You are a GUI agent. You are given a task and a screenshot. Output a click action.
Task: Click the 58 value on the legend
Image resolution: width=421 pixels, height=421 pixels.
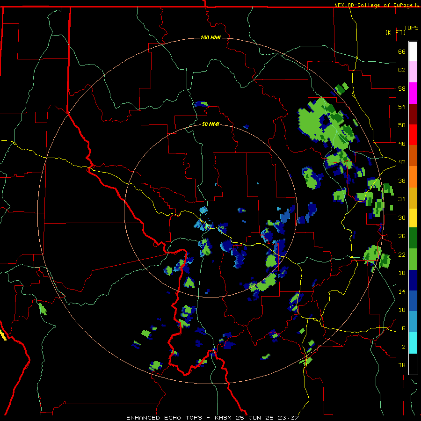[402, 88]
